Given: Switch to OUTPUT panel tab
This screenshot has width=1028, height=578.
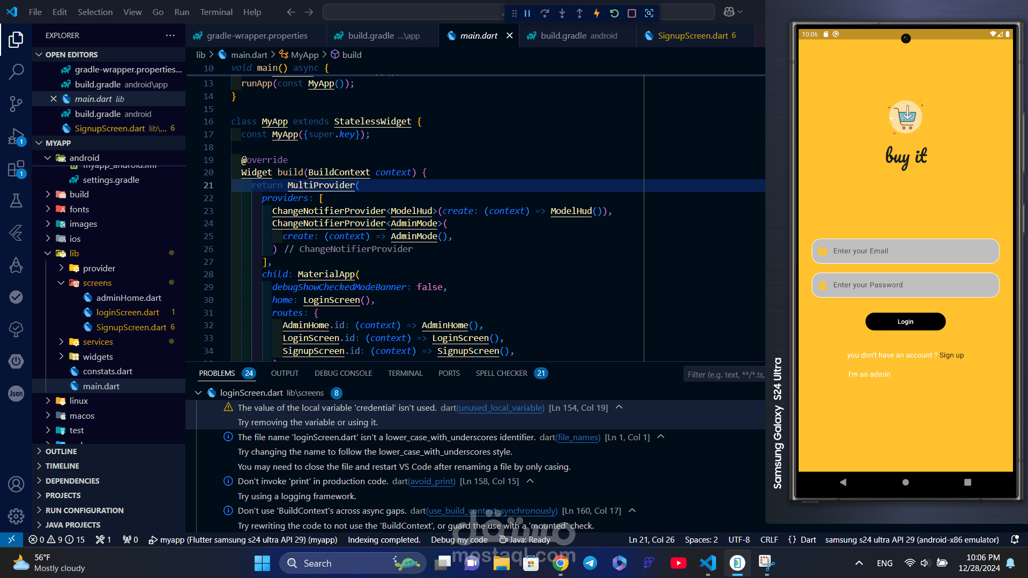Looking at the screenshot, I should click(285, 373).
